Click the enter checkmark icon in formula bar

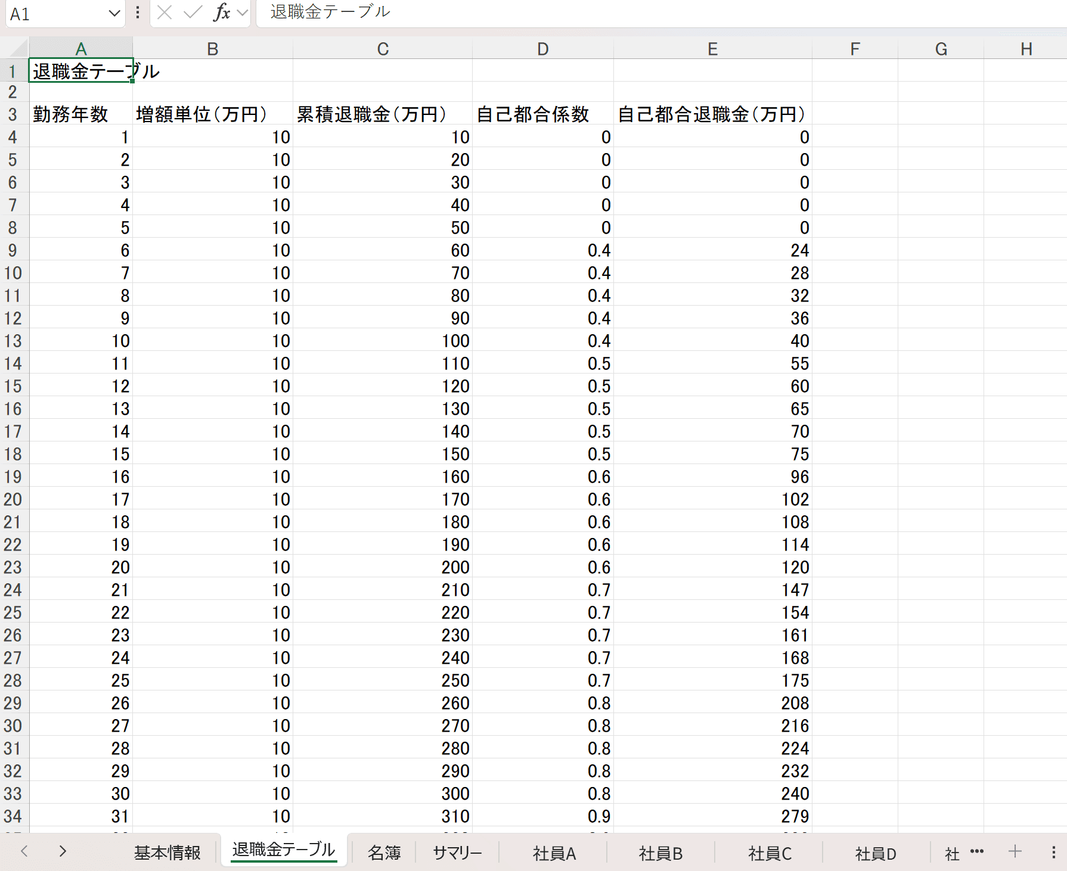193,13
